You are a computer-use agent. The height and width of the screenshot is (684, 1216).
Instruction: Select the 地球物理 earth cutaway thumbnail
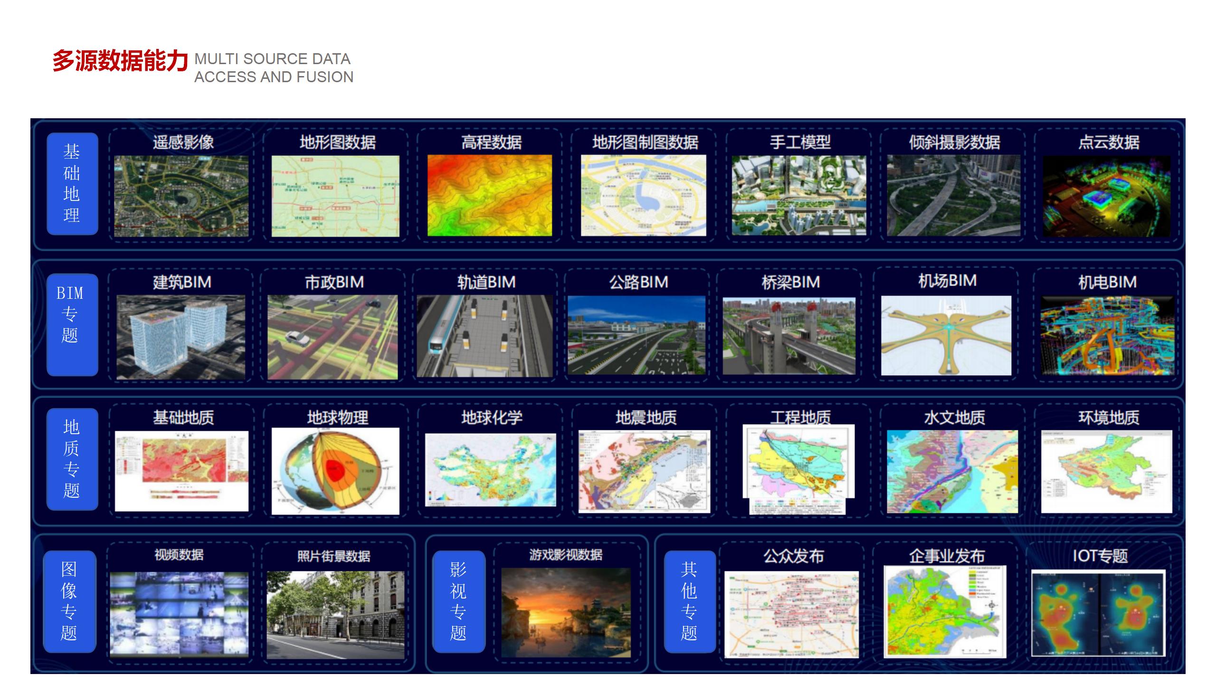335,471
